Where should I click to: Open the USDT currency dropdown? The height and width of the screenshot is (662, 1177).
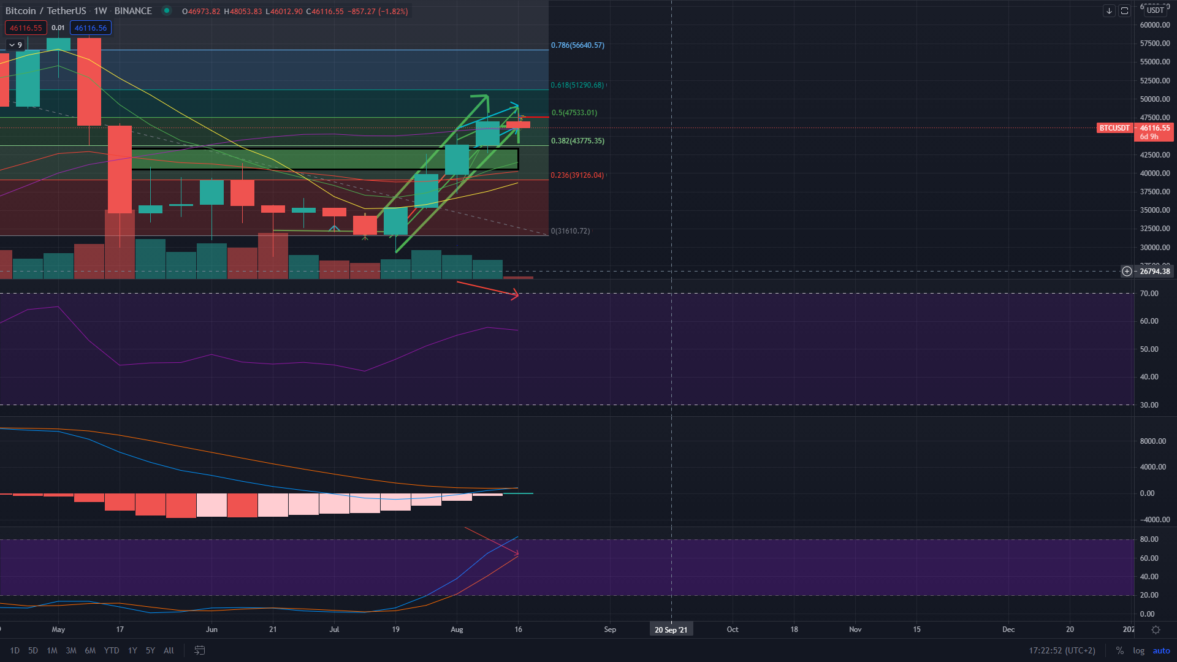click(x=1156, y=10)
